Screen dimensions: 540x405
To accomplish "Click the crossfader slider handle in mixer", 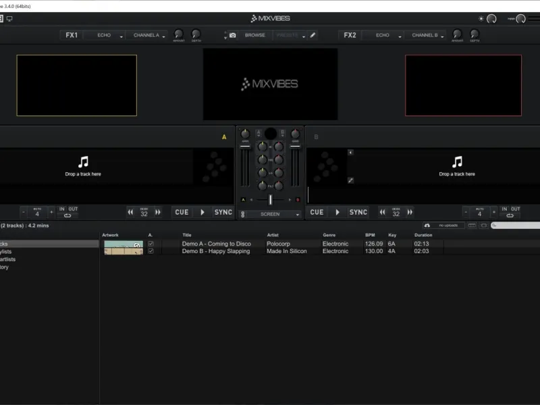I will point(271,199).
